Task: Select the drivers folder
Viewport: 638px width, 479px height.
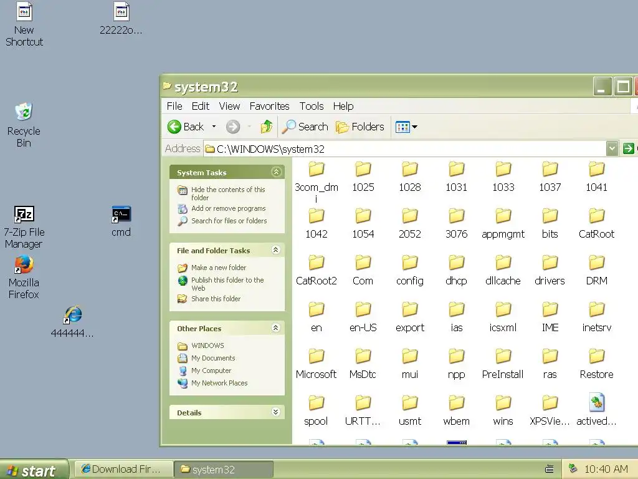Action: (550, 271)
